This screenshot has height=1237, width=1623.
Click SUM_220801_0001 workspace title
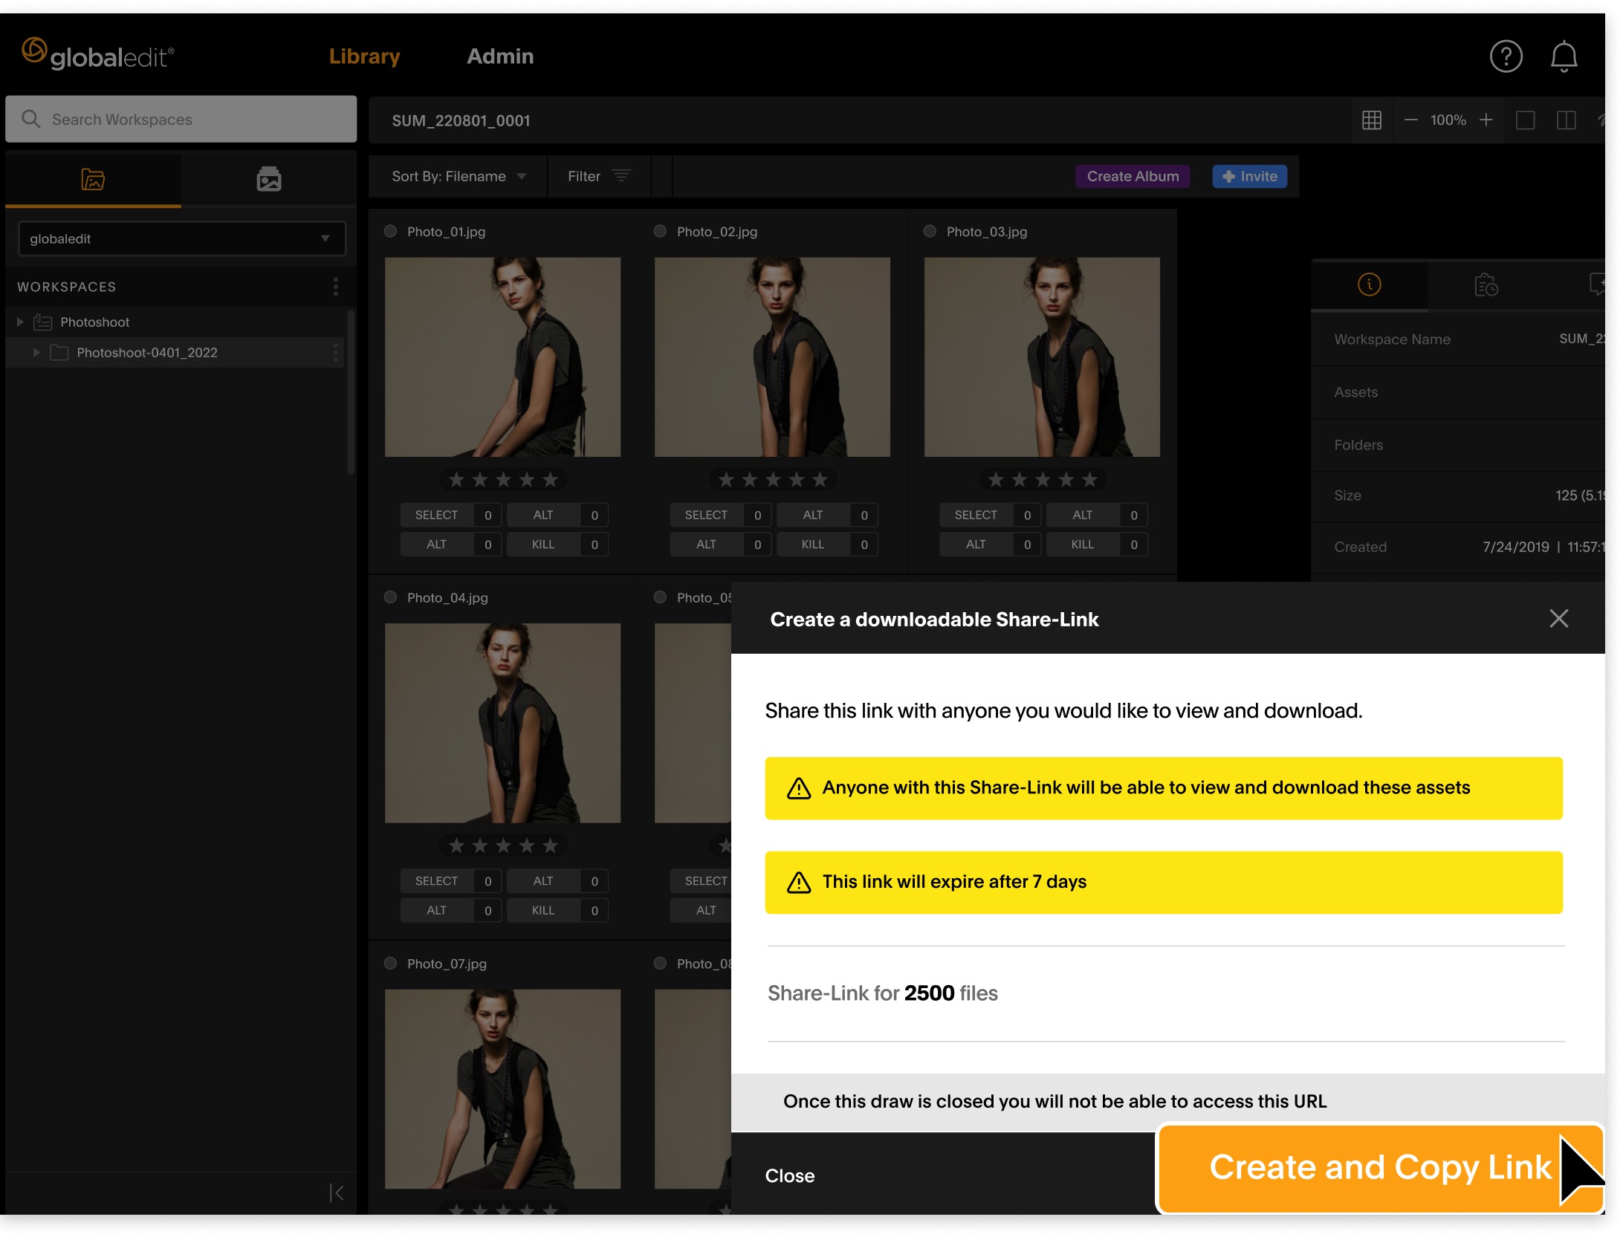pos(461,120)
